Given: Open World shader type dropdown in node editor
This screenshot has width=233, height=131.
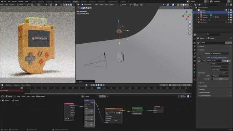Looking at the screenshot, I should 10,96.
